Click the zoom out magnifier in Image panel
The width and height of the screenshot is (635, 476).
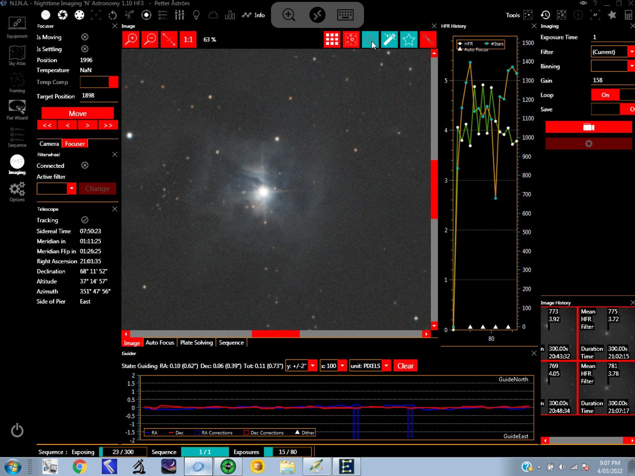pos(150,39)
